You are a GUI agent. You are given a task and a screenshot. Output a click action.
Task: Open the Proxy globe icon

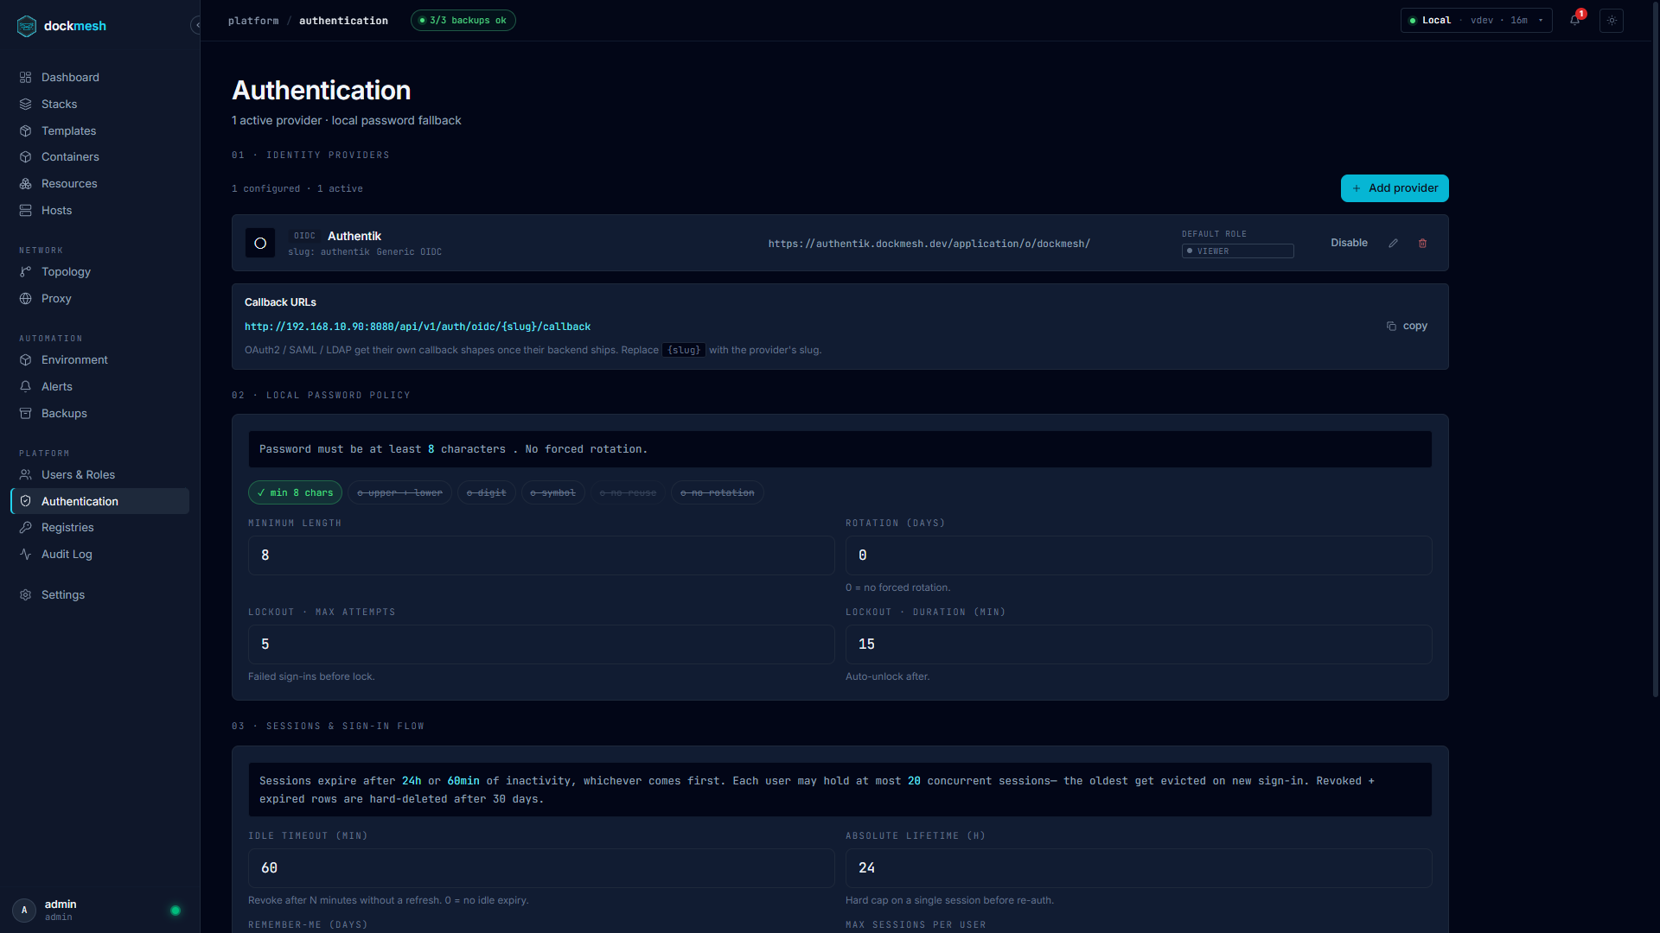click(26, 299)
